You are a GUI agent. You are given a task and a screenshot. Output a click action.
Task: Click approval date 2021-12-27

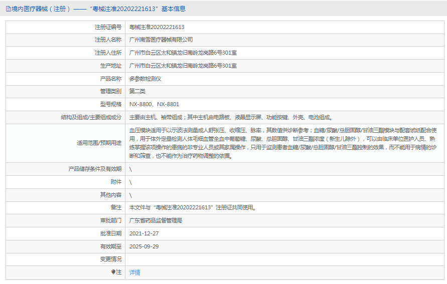click(144, 233)
